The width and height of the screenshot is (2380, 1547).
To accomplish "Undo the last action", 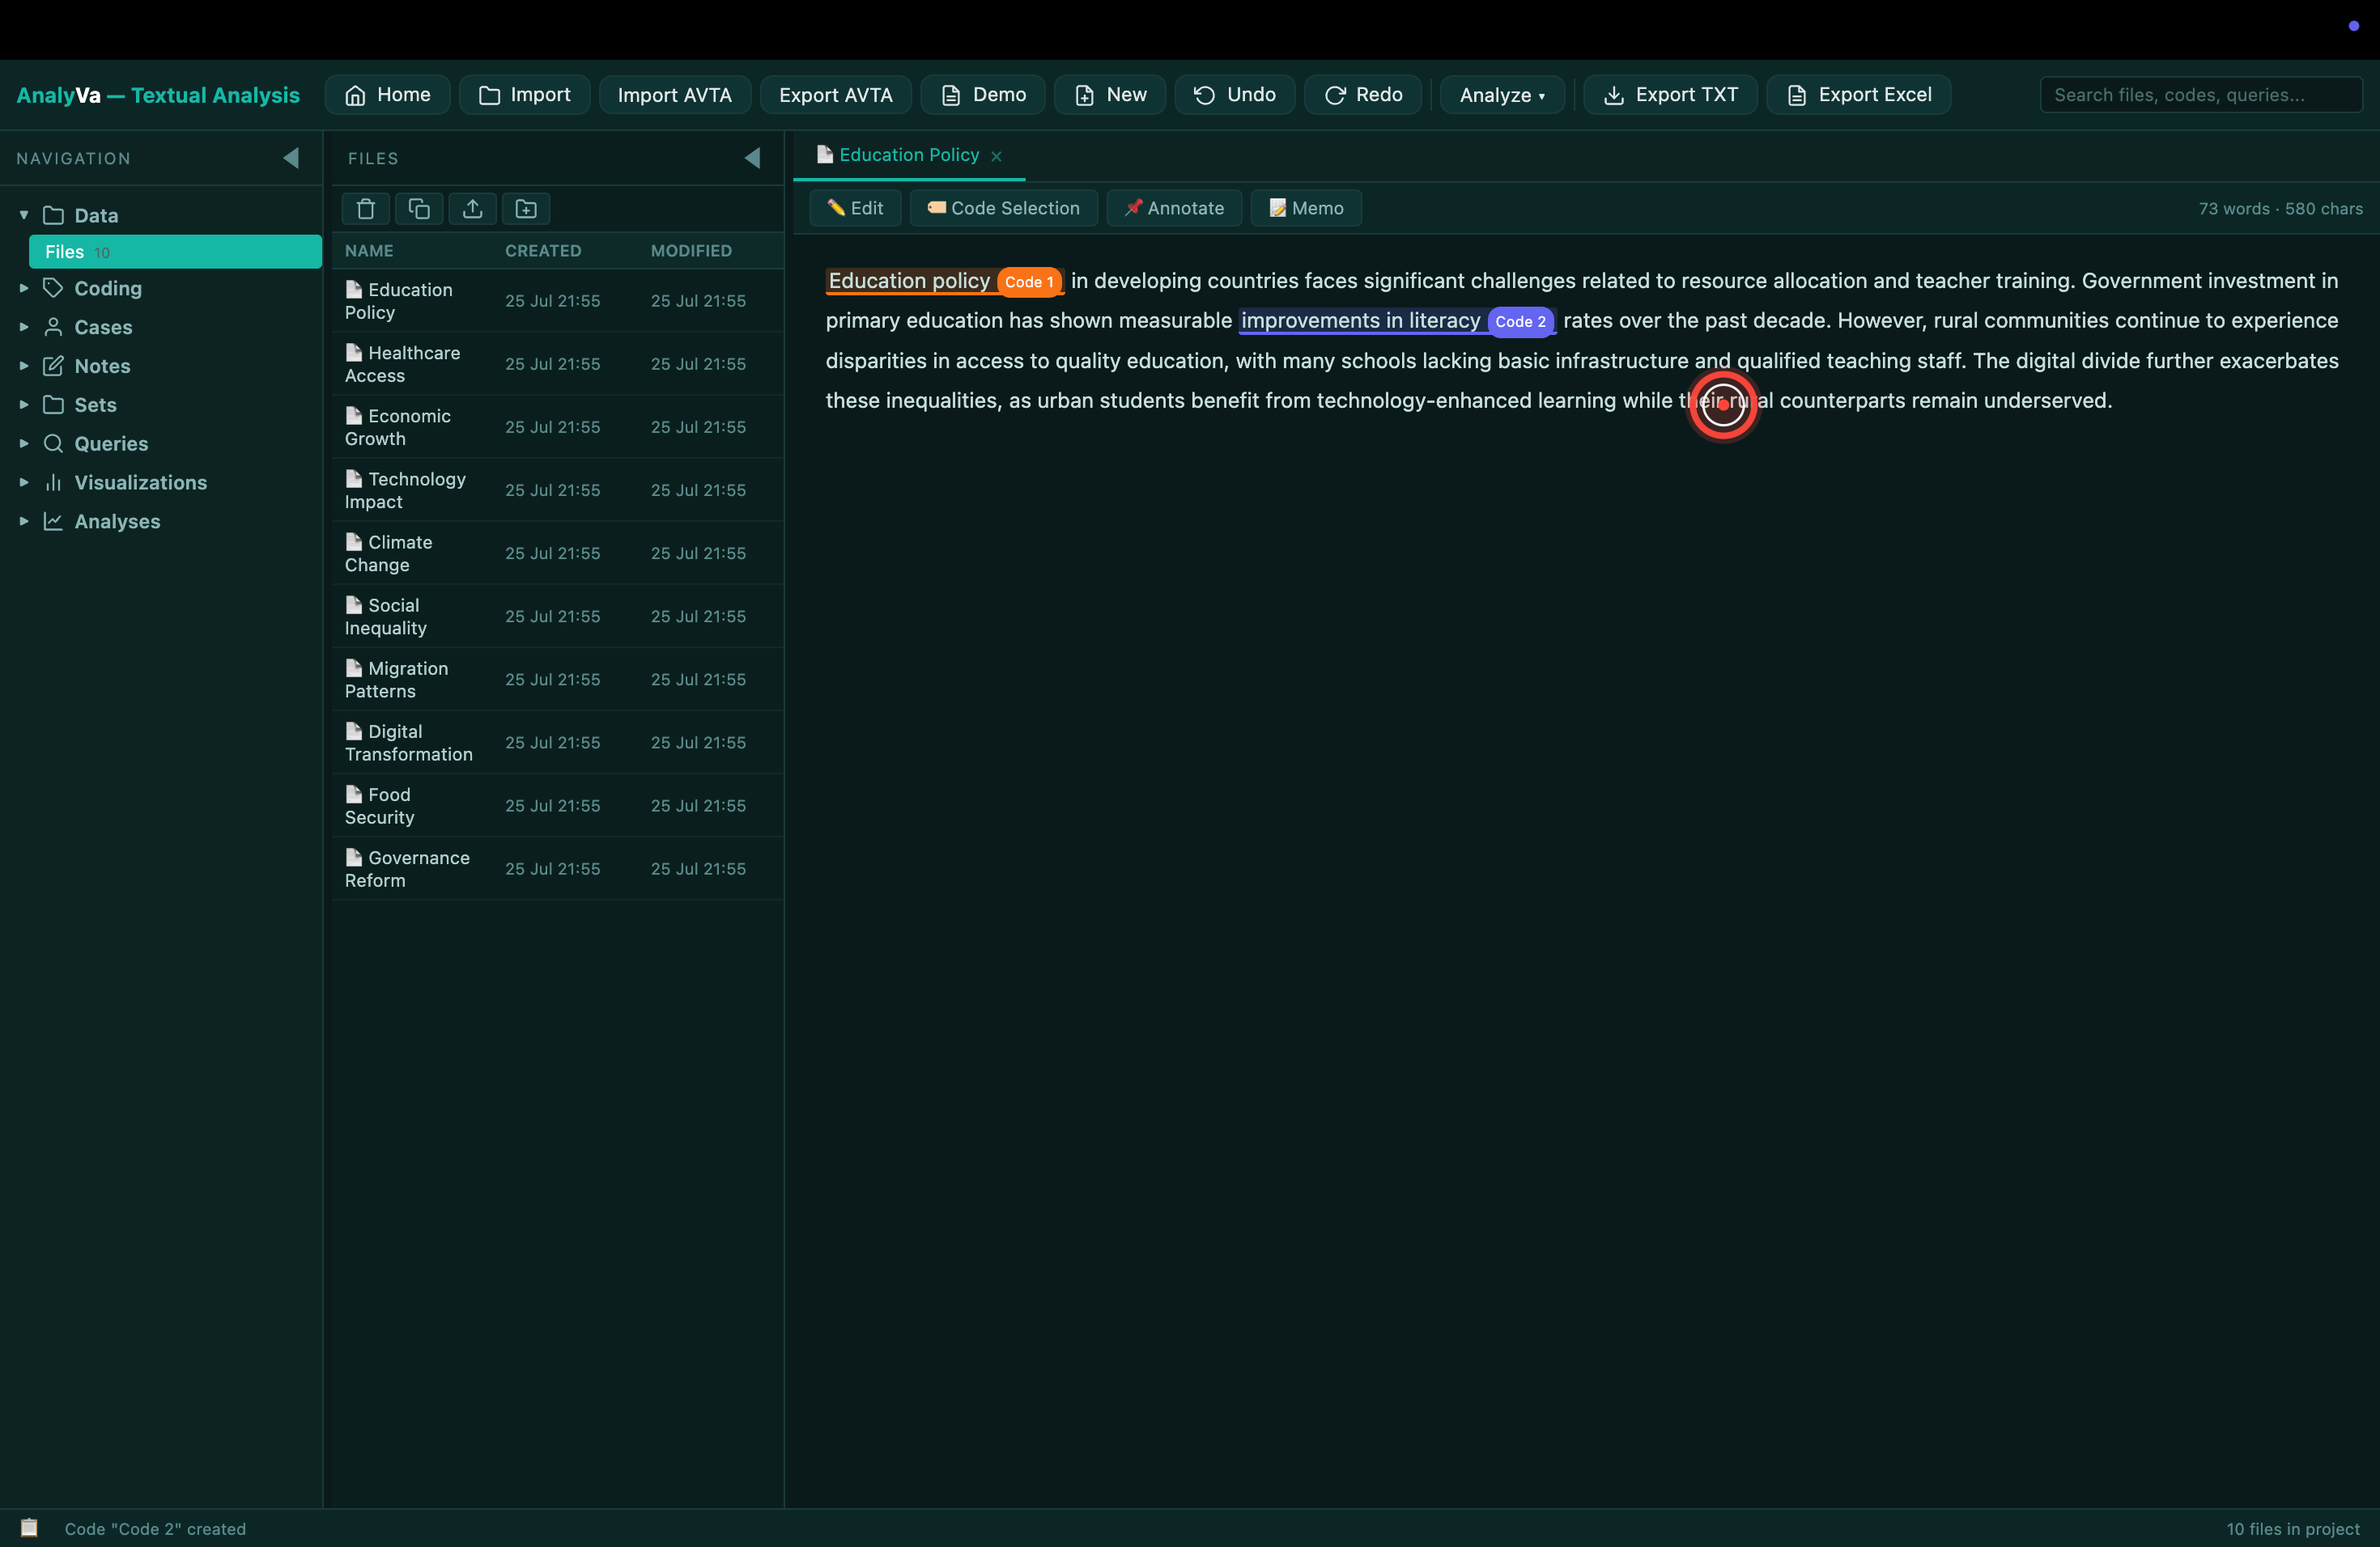I will [x=1234, y=95].
